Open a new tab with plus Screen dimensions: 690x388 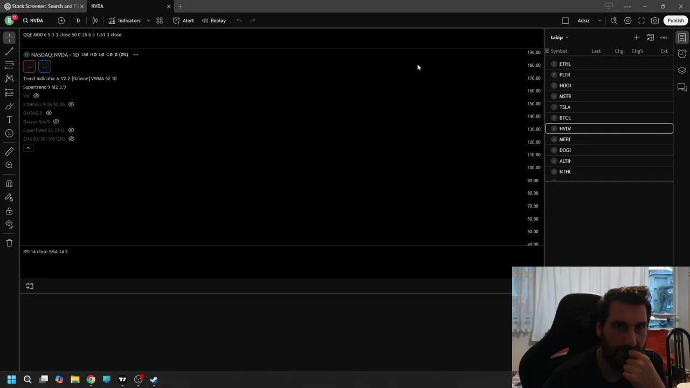(x=180, y=6)
